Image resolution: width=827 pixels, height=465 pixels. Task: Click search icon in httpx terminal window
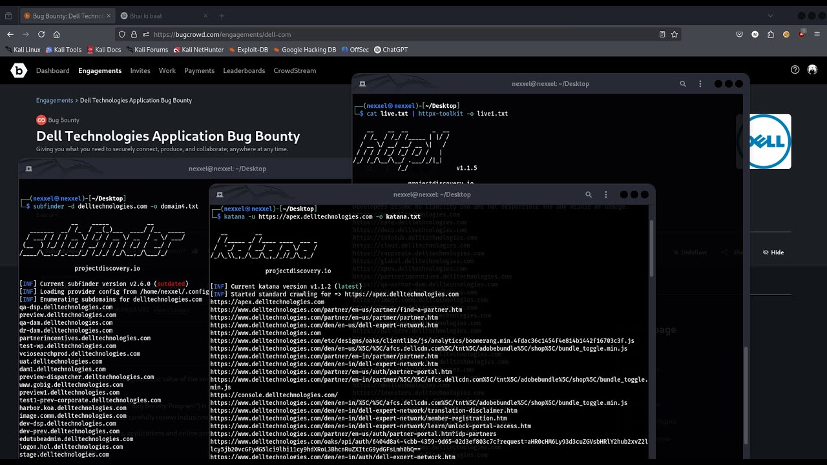click(x=683, y=83)
